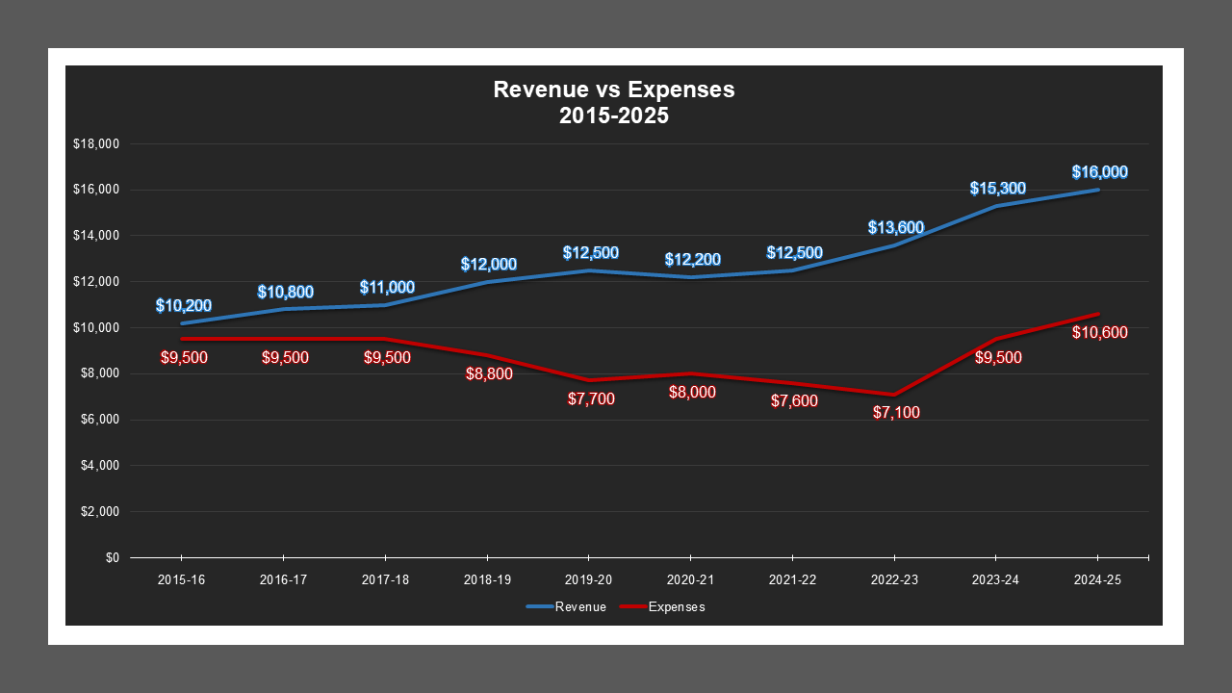Toggle the Revenue series in the legend
The width and height of the screenshot is (1232, 693).
(579, 606)
